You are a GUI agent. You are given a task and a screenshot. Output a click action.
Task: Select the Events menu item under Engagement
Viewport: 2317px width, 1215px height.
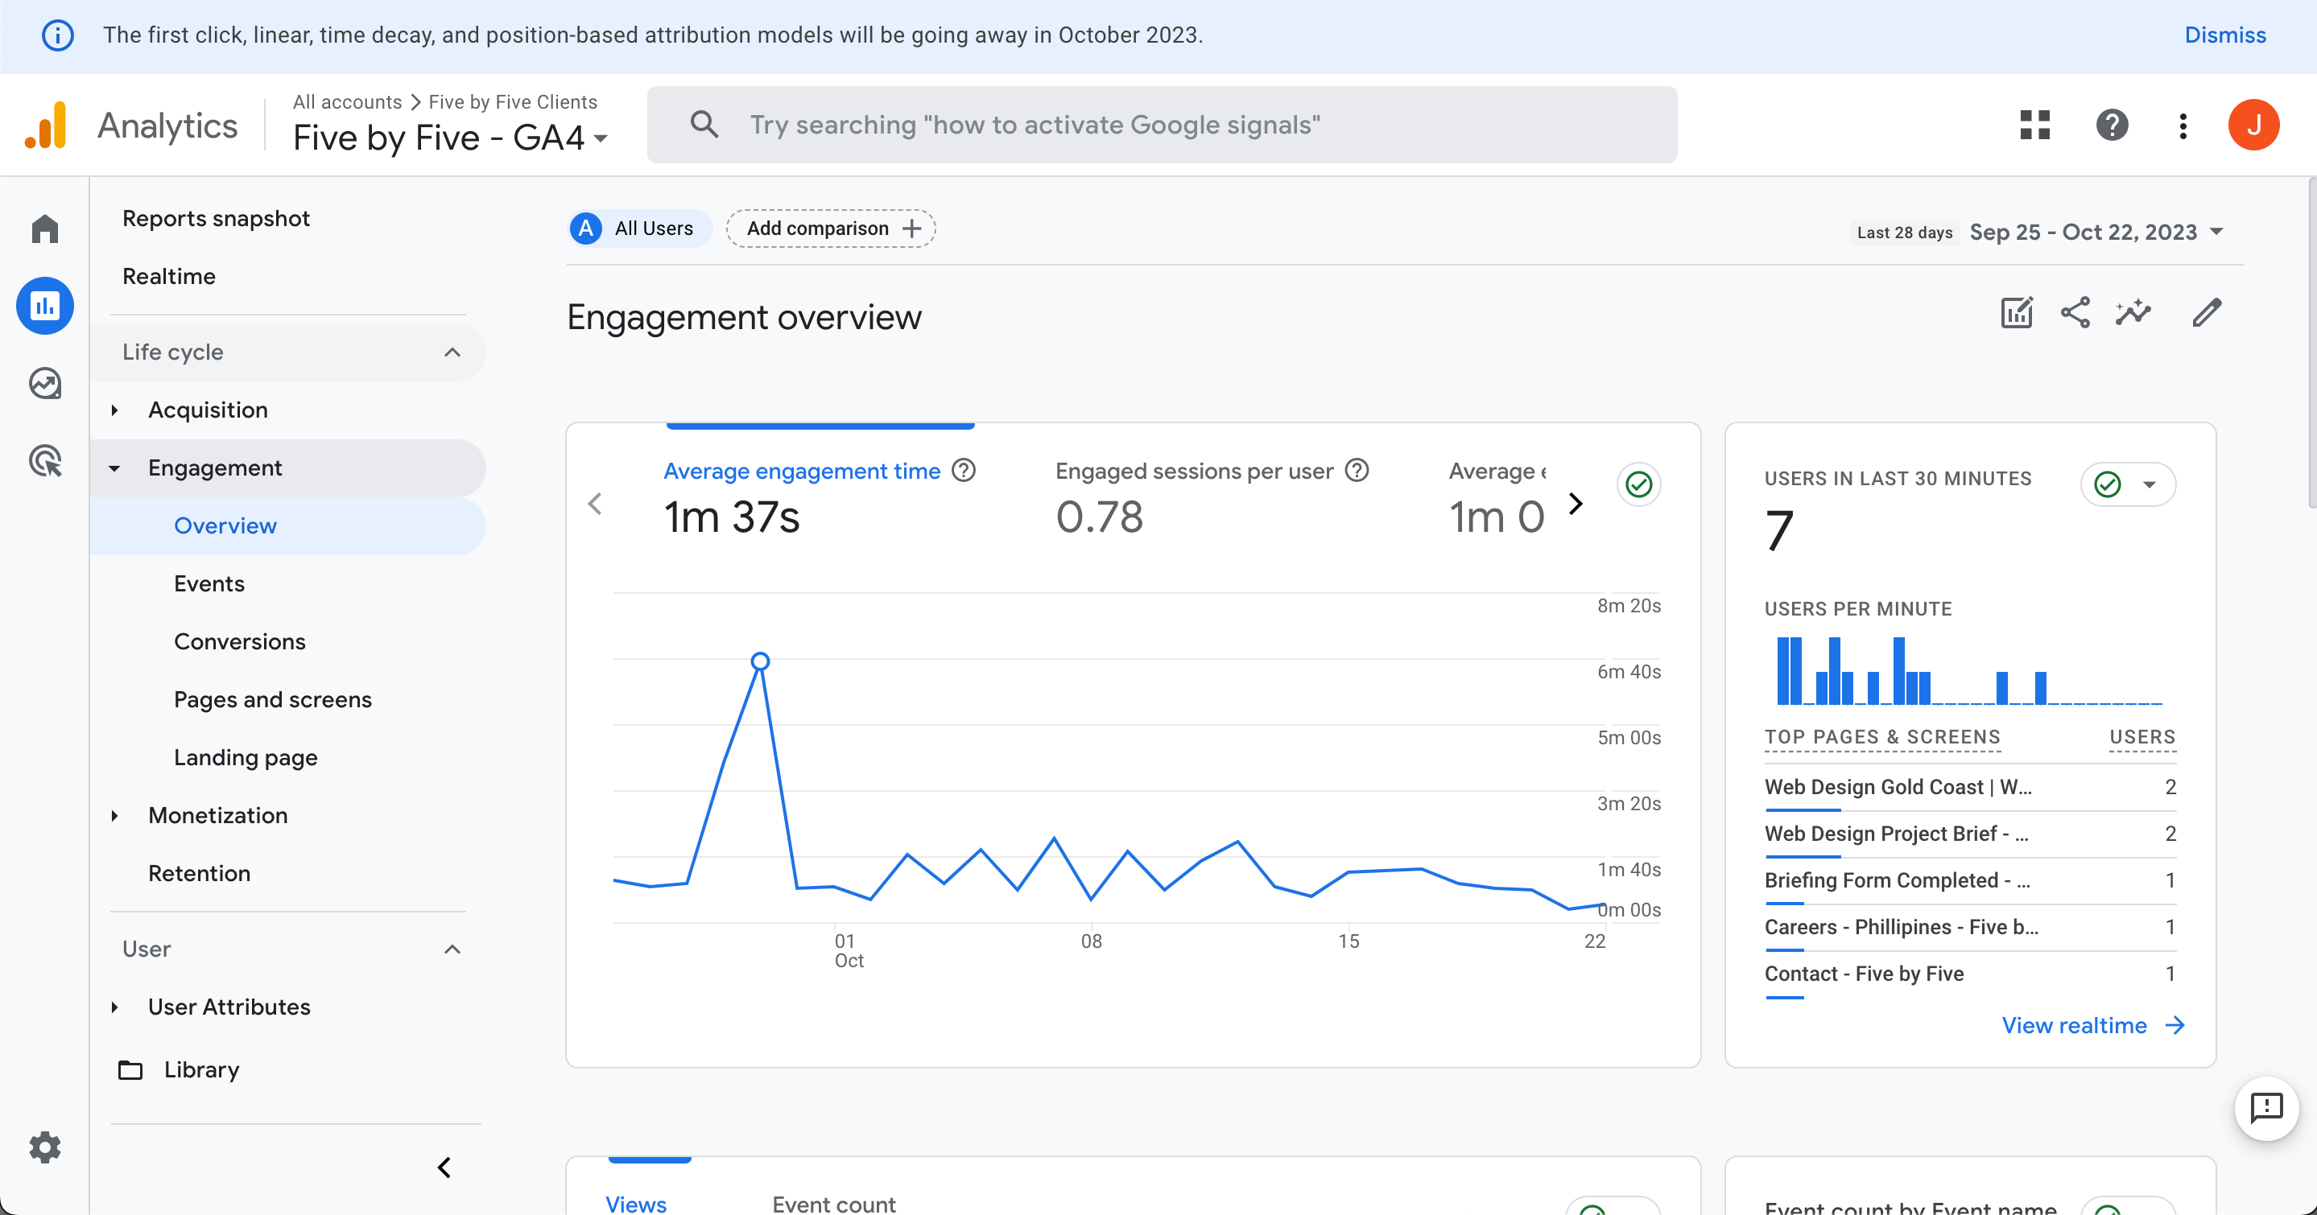(x=209, y=583)
